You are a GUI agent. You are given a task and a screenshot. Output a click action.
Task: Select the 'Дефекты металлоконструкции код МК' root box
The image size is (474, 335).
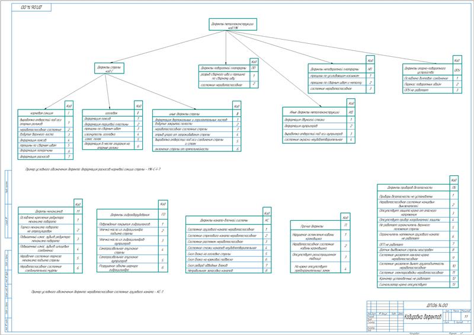(233, 24)
